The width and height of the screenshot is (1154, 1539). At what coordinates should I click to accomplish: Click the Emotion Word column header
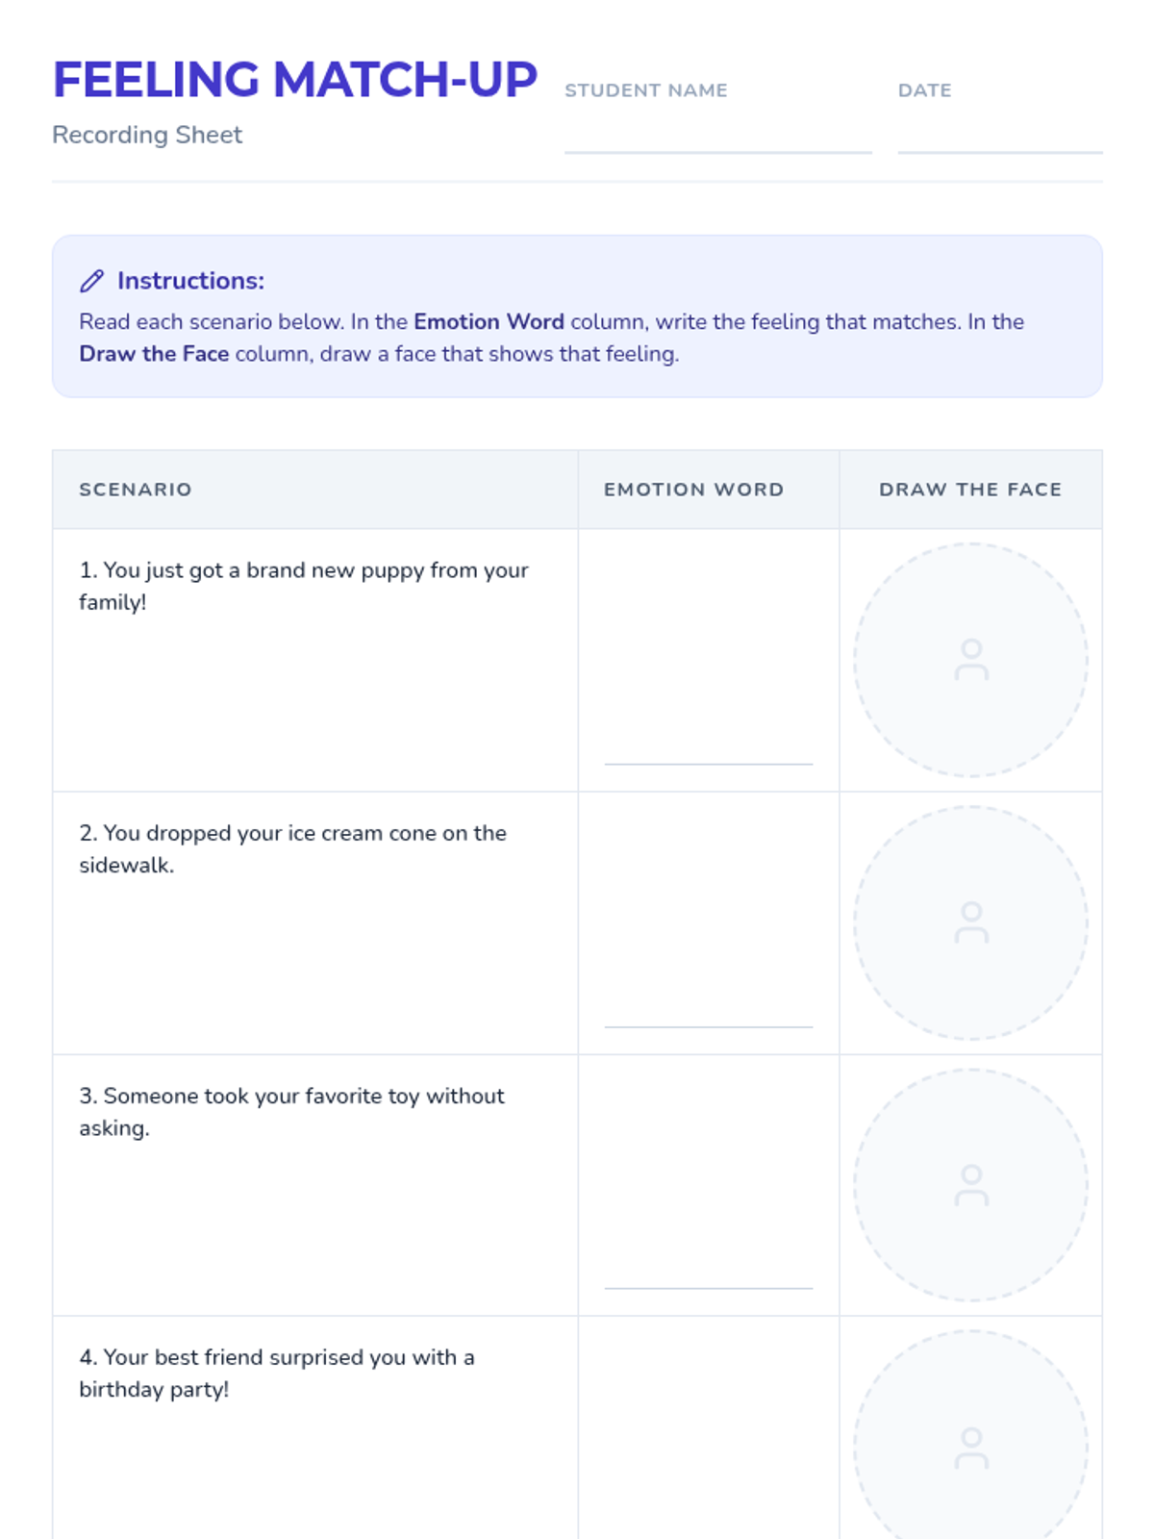pyautogui.click(x=693, y=490)
